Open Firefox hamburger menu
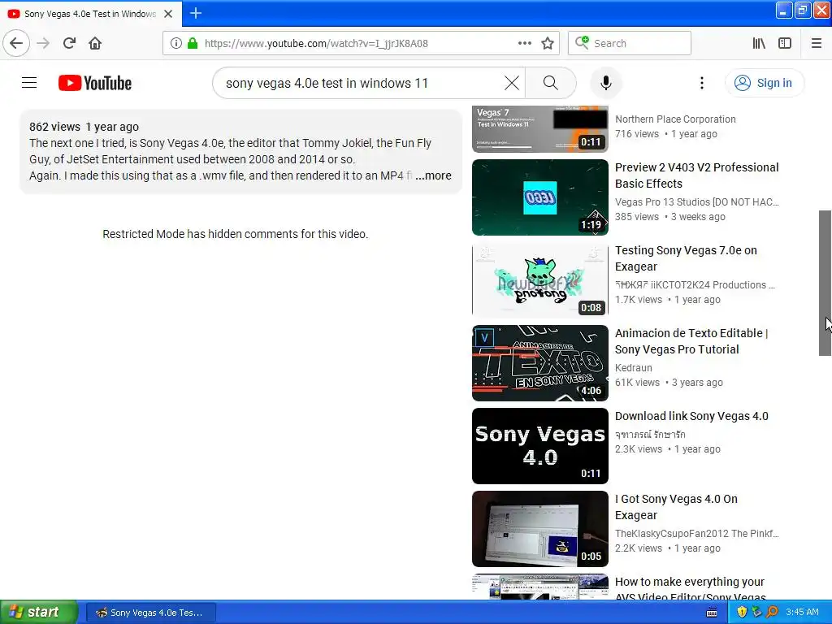The width and height of the screenshot is (832, 624). pyautogui.click(x=817, y=43)
